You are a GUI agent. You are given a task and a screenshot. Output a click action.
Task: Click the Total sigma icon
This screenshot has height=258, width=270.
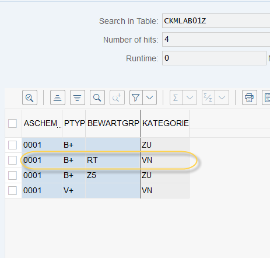pos(176,97)
